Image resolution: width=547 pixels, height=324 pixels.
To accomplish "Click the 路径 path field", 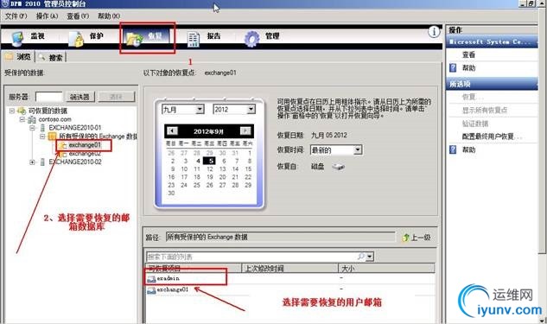I will pyautogui.click(x=280, y=237).
